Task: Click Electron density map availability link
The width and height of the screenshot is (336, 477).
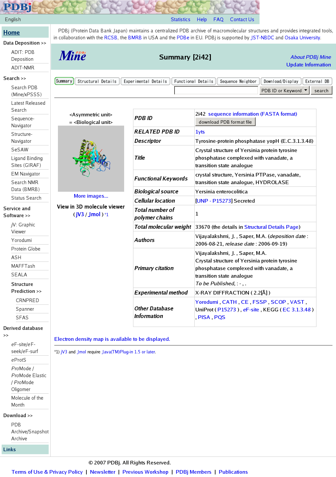Action: (112, 339)
